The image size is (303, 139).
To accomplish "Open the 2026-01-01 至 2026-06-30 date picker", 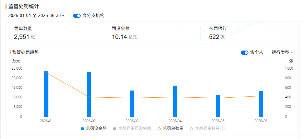I will pyautogui.click(x=34, y=16).
